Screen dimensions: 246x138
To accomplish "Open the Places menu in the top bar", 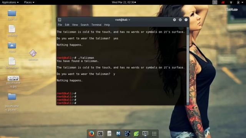I will [29, 2].
